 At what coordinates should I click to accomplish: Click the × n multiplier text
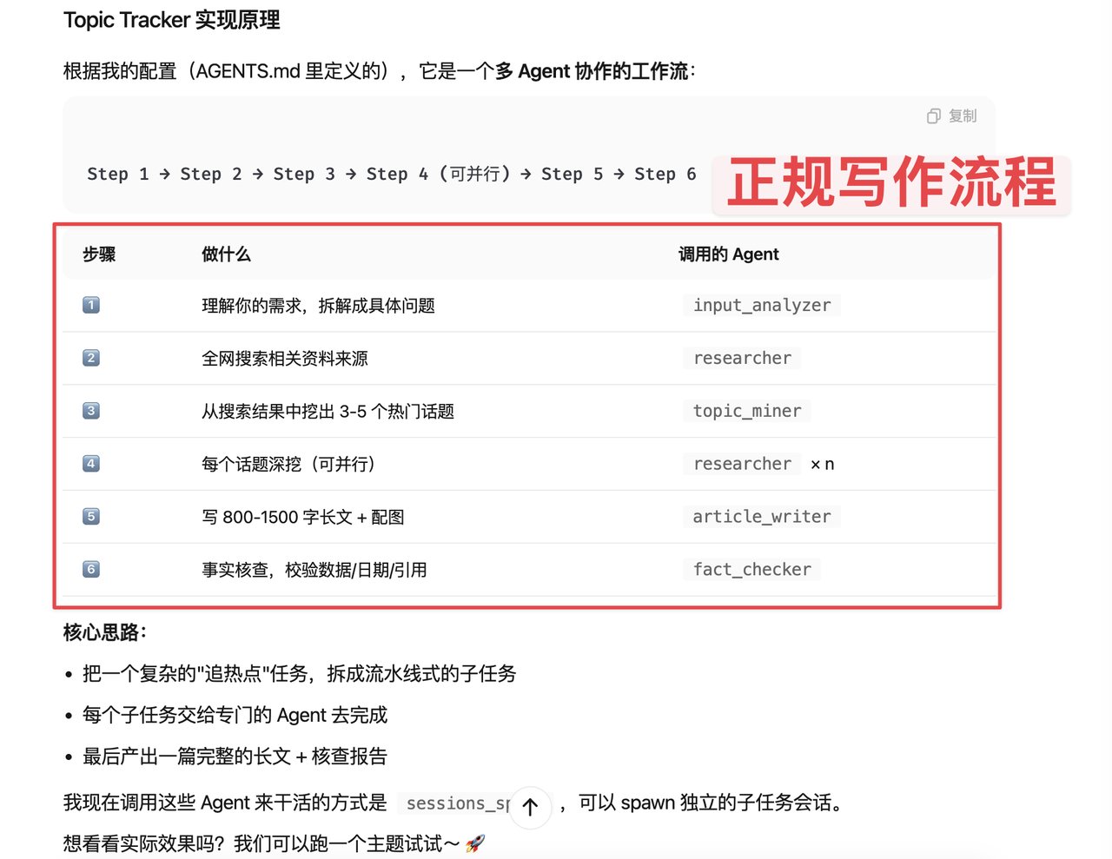(x=822, y=465)
